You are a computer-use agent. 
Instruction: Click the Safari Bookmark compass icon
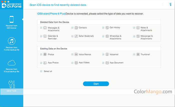click(x=76, y=36)
